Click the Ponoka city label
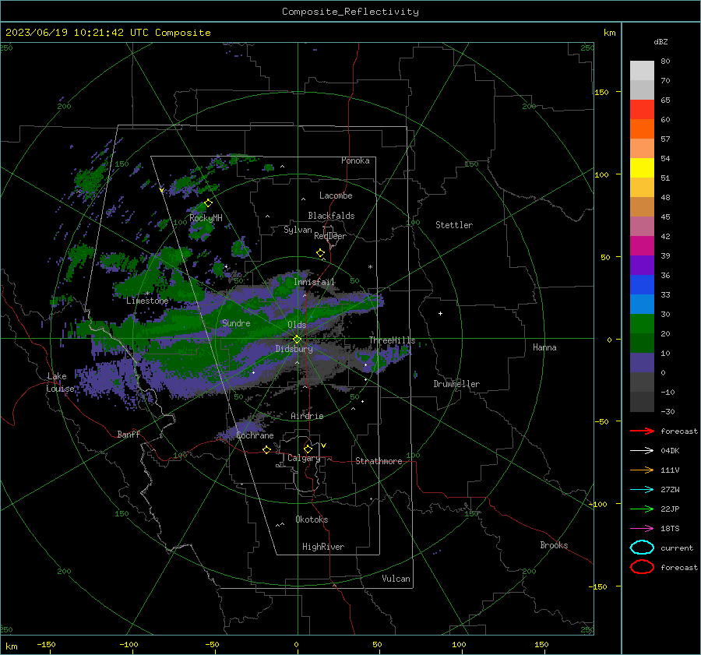The width and height of the screenshot is (701, 655). 355,160
